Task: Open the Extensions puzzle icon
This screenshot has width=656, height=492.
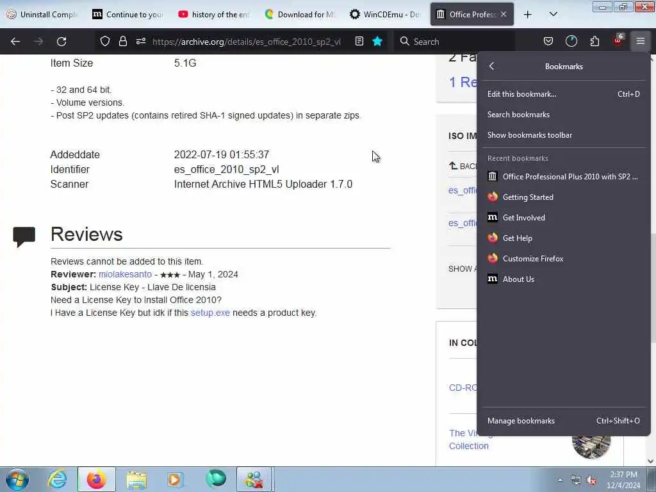Action: pyautogui.click(x=594, y=41)
